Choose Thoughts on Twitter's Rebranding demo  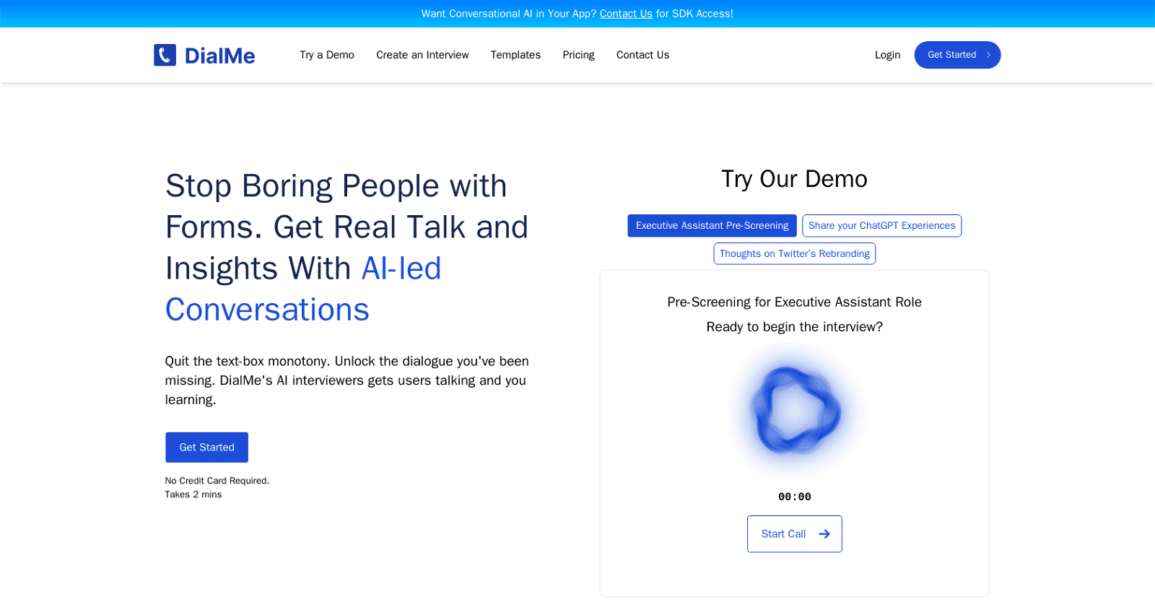[x=794, y=253]
